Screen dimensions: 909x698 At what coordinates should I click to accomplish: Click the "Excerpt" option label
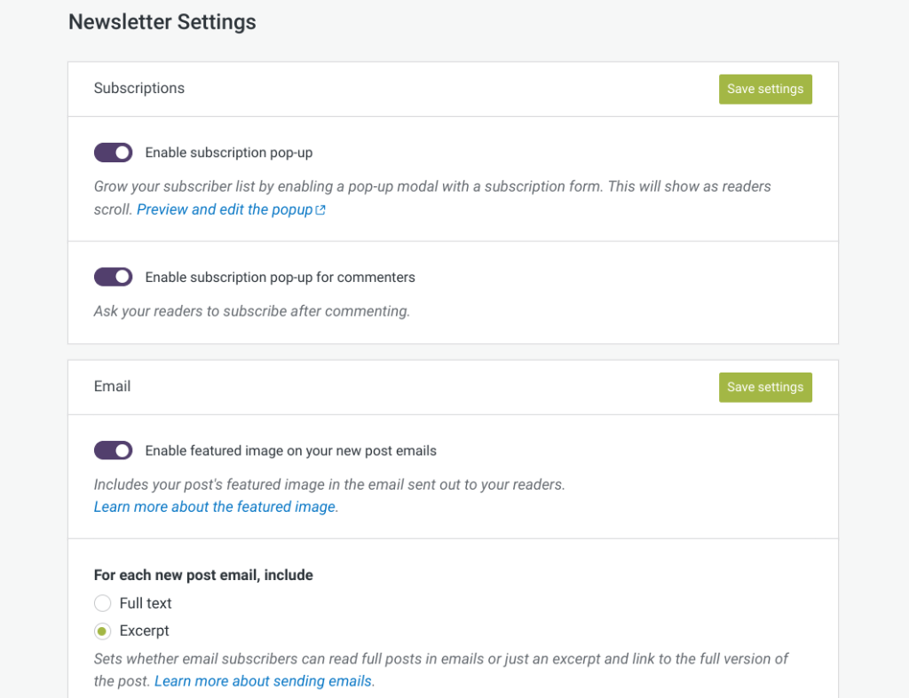tap(144, 631)
